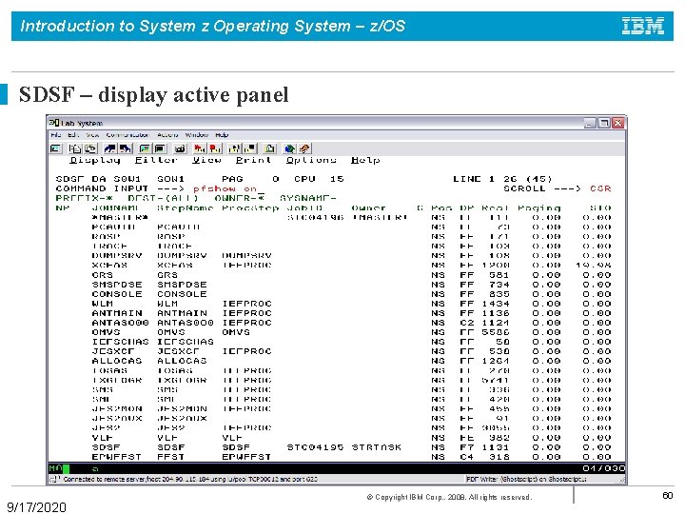Minimize the Lab System window
The width and height of the screenshot is (685, 514).
[x=590, y=123]
